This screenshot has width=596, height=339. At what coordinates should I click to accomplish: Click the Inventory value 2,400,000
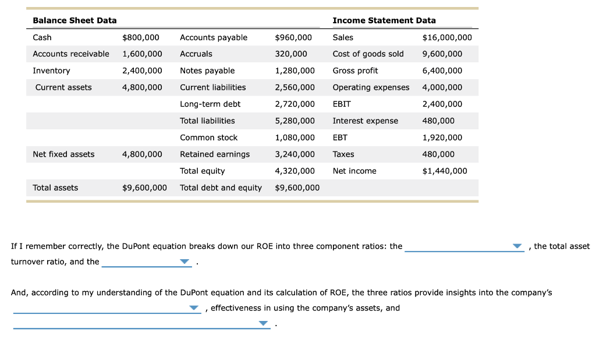142,70
